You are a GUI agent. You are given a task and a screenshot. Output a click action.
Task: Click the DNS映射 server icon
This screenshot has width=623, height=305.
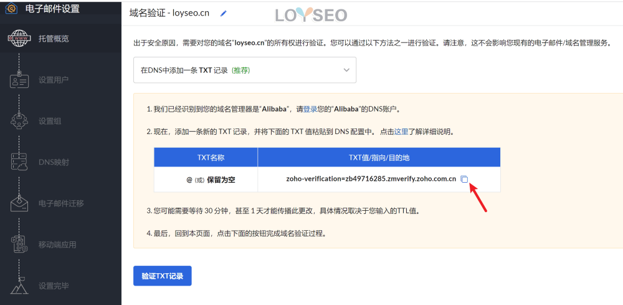coord(19,162)
